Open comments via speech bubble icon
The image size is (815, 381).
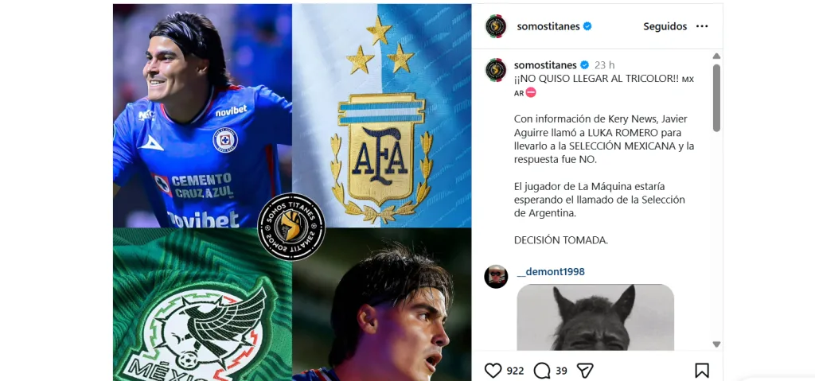(542, 371)
